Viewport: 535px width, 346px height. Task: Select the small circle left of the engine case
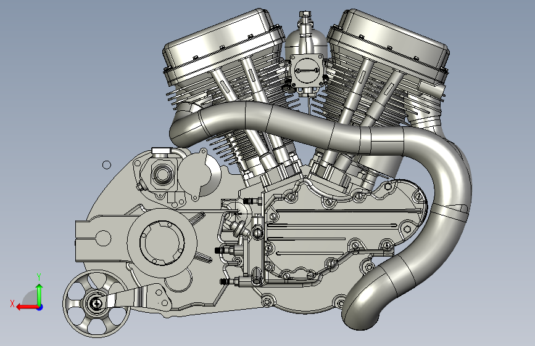tap(107, 165)
